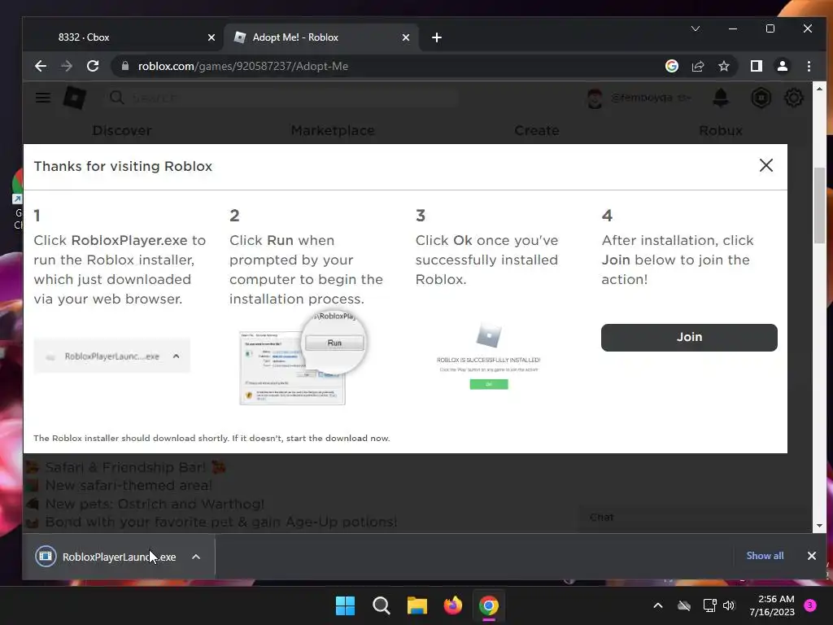833x625 pixels.
Task: Click the RobloxPlayerLauncher sample image in step 1
Action: (x=111, y=356)
